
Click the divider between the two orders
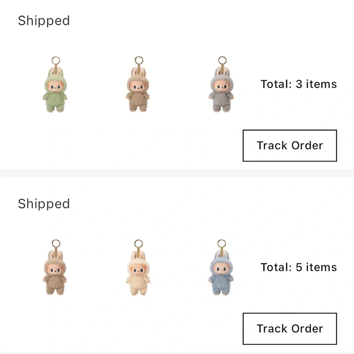(177, 172)
